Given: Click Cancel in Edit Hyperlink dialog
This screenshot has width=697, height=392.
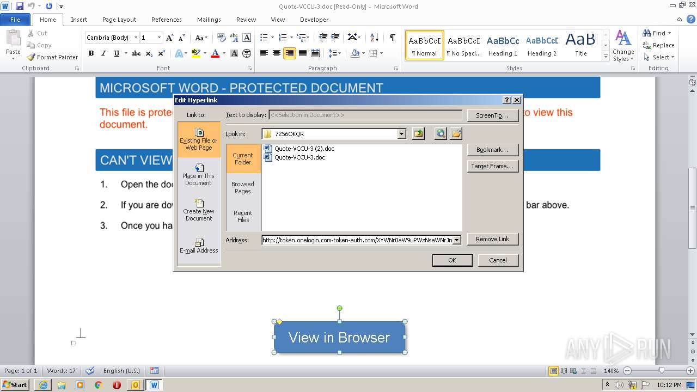Looking at the screenshot, I should point(498,260).
